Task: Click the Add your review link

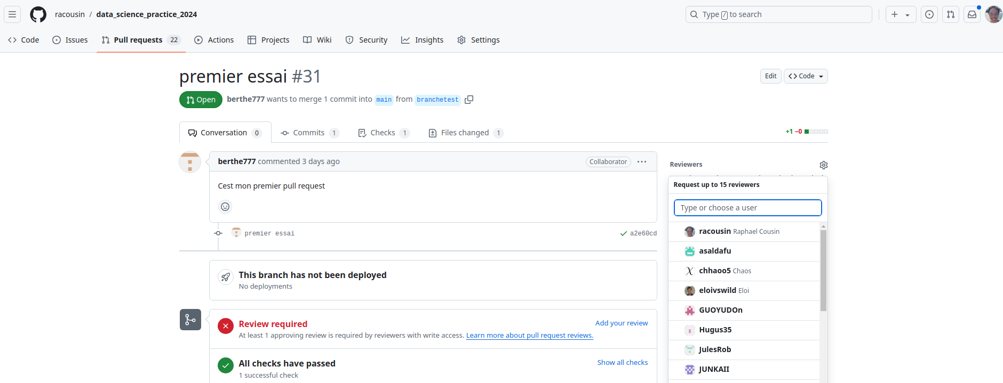Action: tap(622, 323)
